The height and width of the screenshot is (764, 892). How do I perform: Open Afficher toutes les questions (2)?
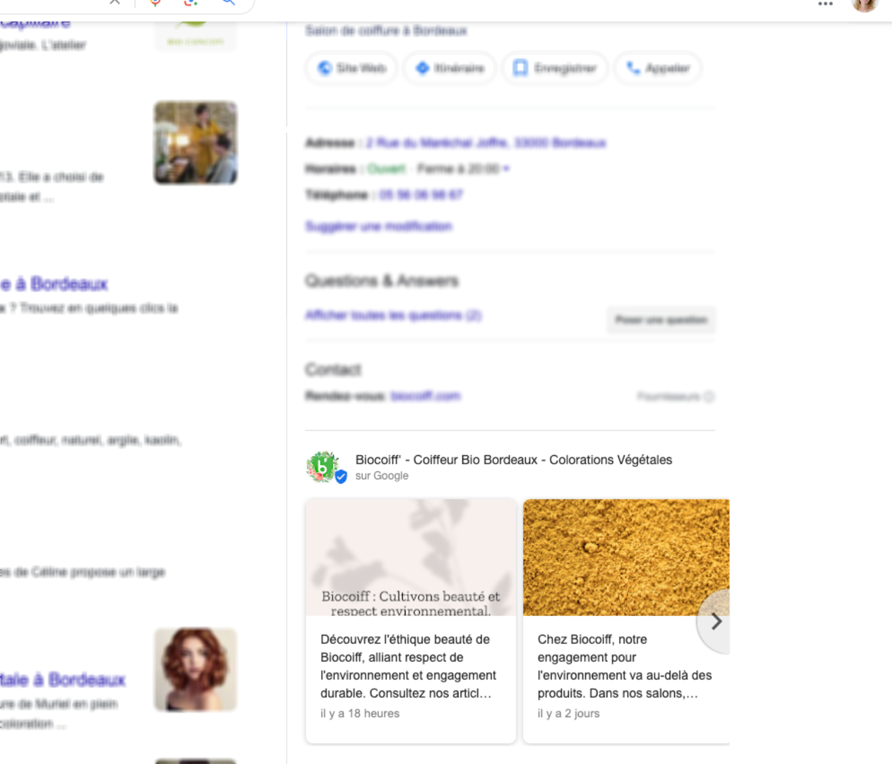(x=393, y=315)
